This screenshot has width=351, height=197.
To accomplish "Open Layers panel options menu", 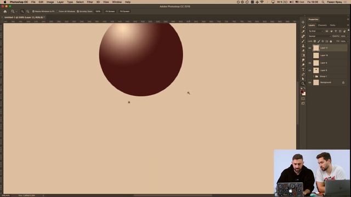I will tap(348, 25).
